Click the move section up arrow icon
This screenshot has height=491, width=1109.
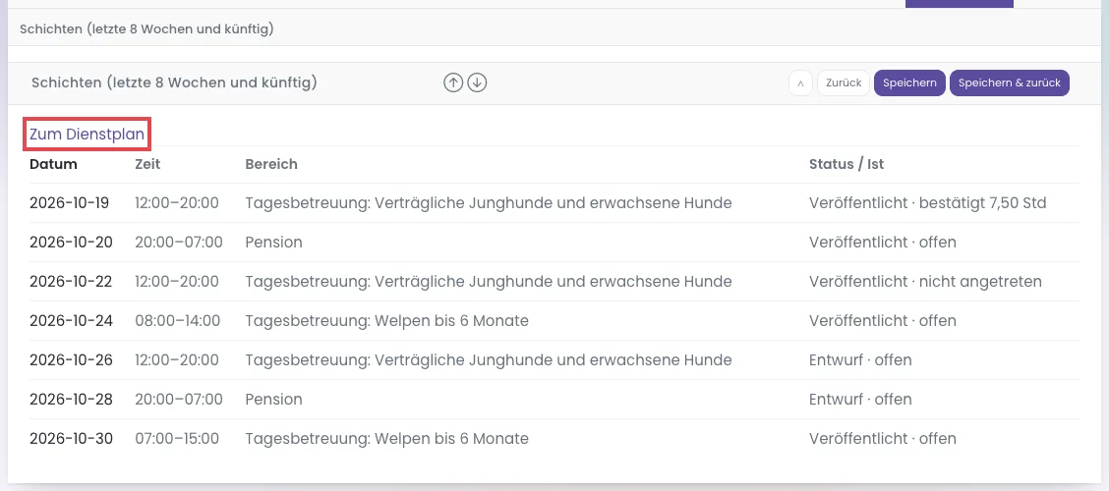(452, 83)
